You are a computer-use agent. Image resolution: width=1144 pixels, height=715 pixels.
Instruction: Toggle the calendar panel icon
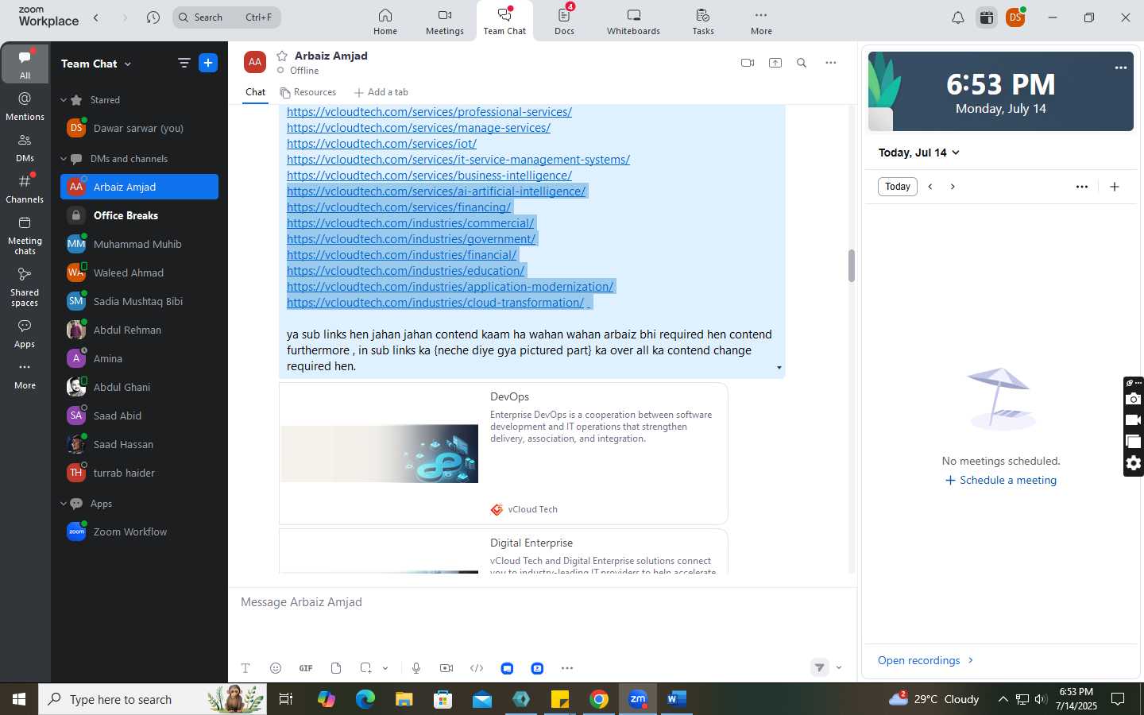[x=987, y=17]
